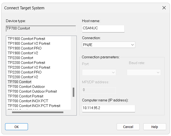Pick TP1900 Comfort V2 device
The image size is (171, 136).
pyautogui.click(x=23, y=53)
